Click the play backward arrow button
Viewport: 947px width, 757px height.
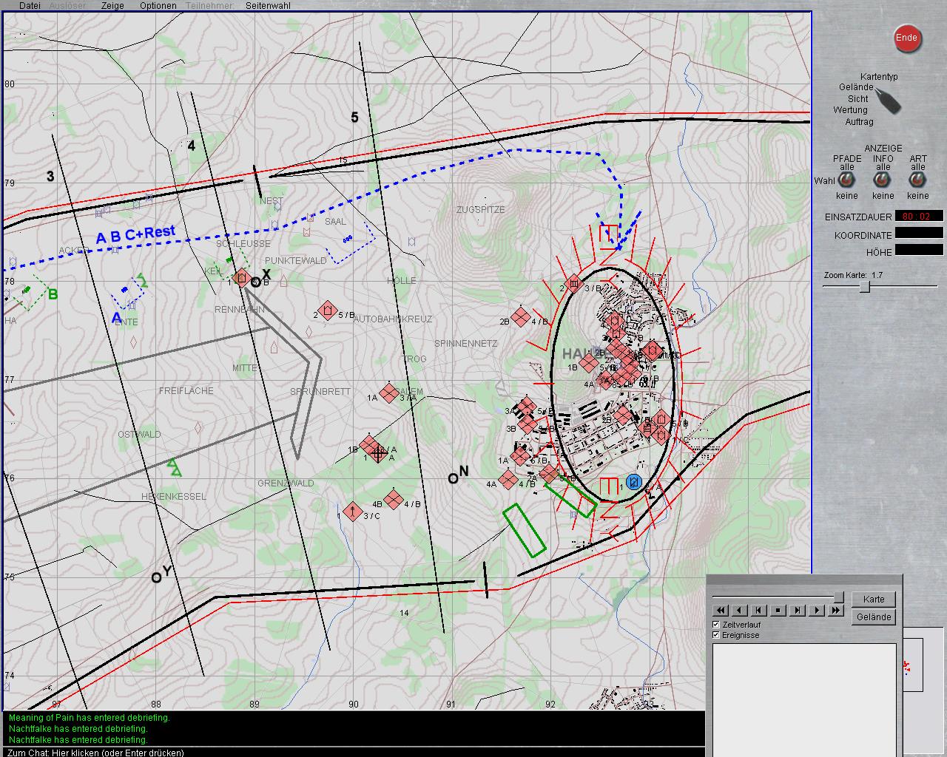click(x=739, y=610)
